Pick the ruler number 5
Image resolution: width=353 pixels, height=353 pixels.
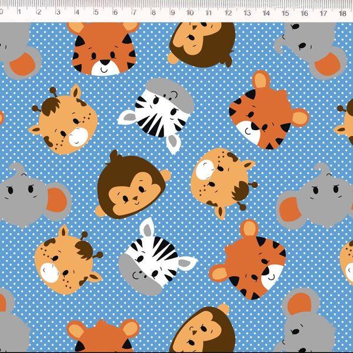pos(96,12)
